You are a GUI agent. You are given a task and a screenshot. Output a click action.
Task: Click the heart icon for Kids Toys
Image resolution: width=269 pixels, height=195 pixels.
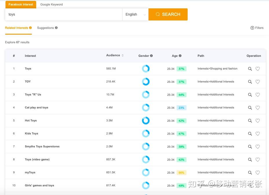click(258, 134)
